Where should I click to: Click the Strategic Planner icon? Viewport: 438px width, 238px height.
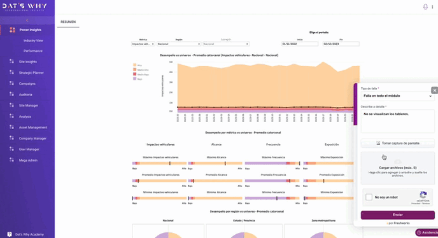click(11, 72)
